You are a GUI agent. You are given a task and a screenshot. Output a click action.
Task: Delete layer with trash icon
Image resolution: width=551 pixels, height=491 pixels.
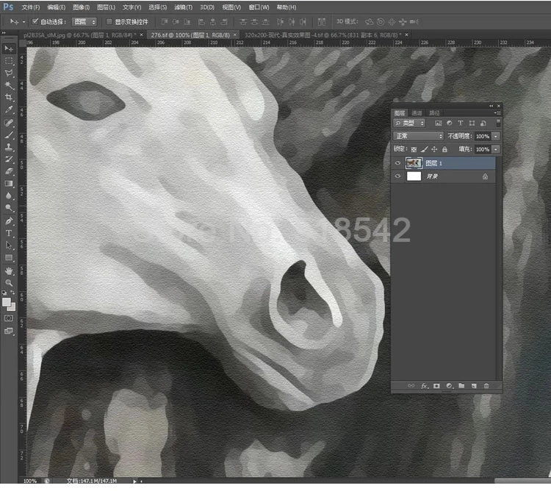point(486,386)
